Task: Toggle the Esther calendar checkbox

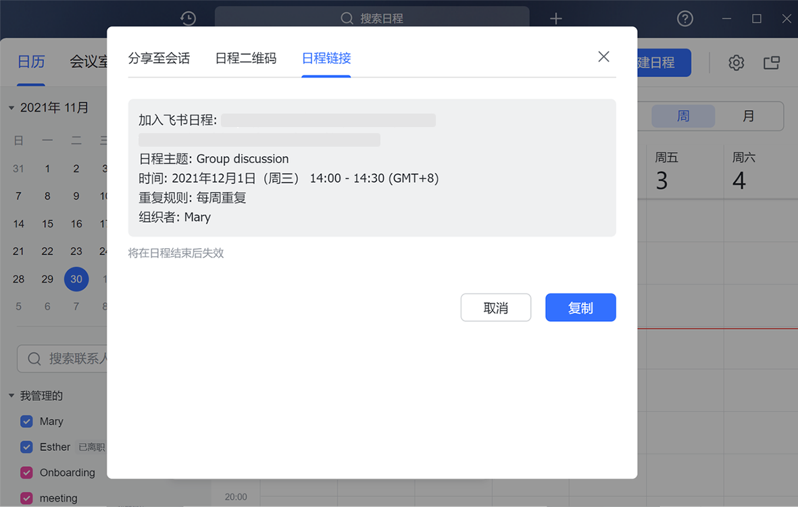Action: pyautogui.click(x=26, y=447)
